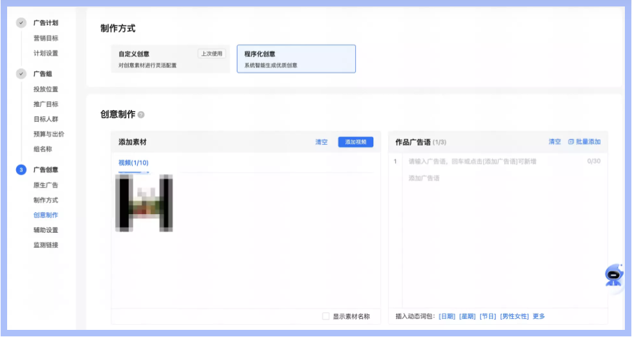
Task: Click the 添加视频 button
Action: [x=356, y=142]
